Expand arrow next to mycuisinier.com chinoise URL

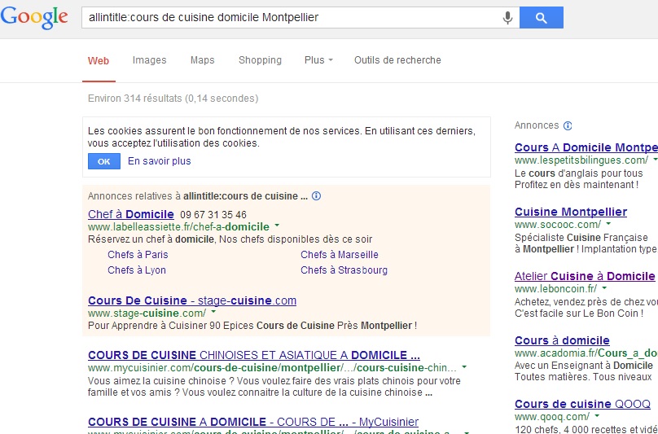click(x=464, y=367)
